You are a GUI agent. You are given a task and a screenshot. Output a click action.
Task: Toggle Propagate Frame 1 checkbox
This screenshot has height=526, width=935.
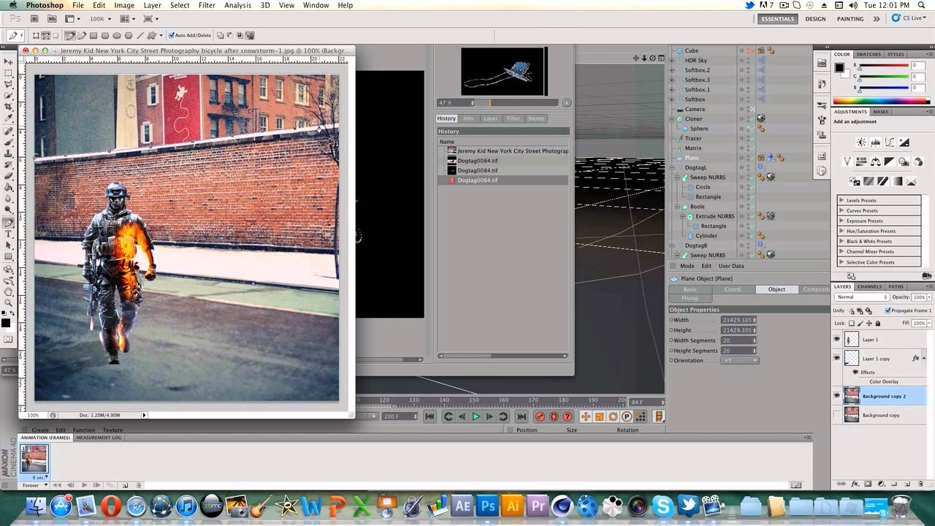coord(888,310)
